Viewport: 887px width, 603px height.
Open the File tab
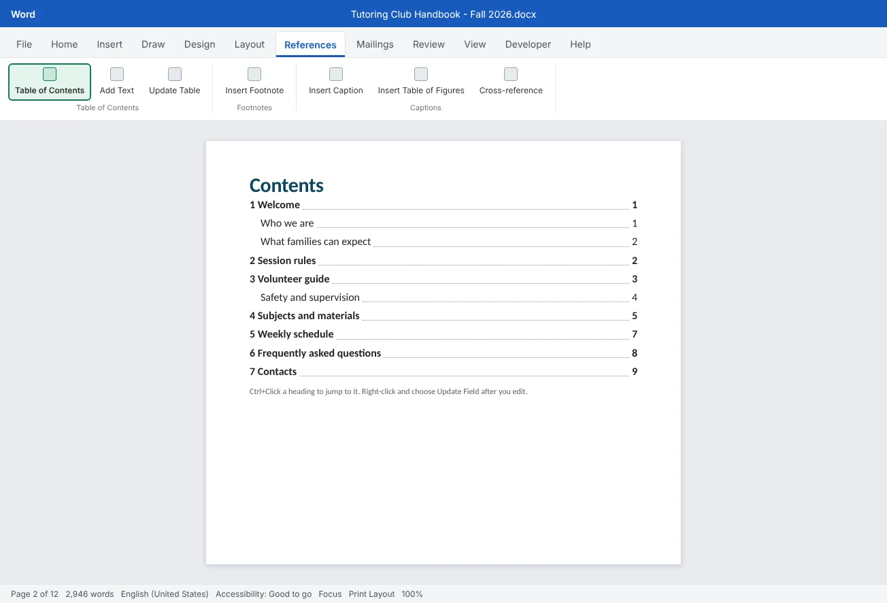pos(24,44)
